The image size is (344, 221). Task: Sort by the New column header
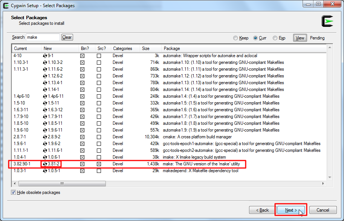pyautogui.click(x=60, y=48)
